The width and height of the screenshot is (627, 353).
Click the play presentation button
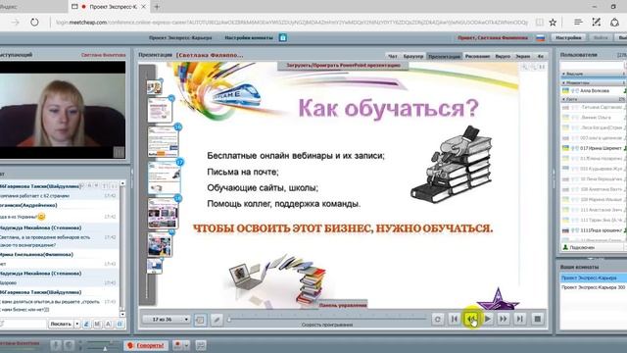(488, 319)
